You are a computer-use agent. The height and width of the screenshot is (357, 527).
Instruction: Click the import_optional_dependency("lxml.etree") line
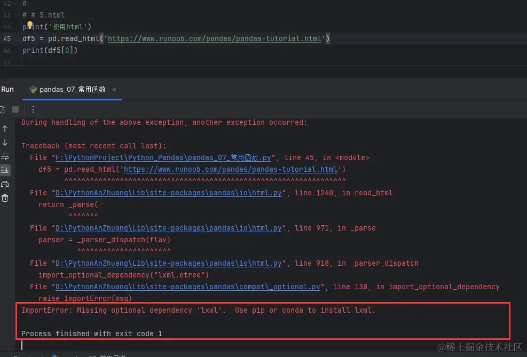tap(124, 275)
